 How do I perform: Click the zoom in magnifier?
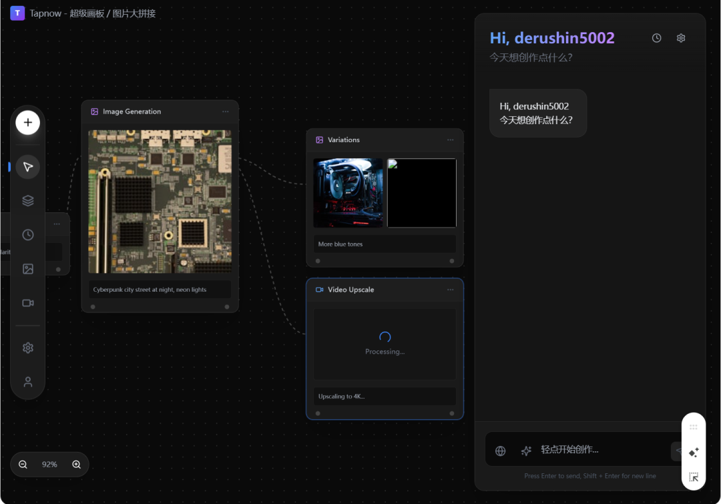(x=76, y=465)
